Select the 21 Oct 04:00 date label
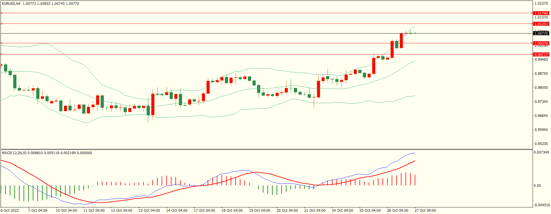The image size is (551, 214). tap(315, 211)
